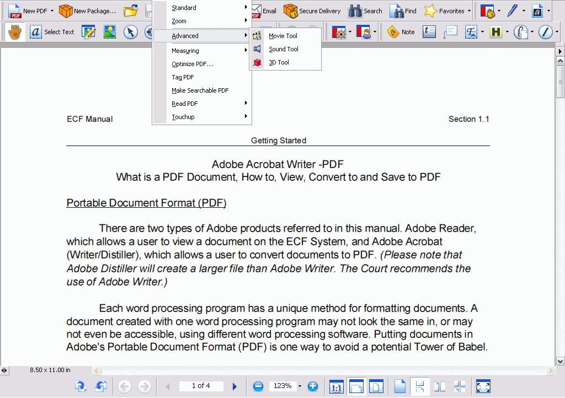Rotate the page clockwise

pos(81,386)
